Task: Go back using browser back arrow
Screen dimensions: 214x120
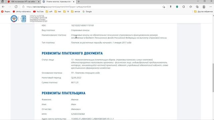Action: 3,7
